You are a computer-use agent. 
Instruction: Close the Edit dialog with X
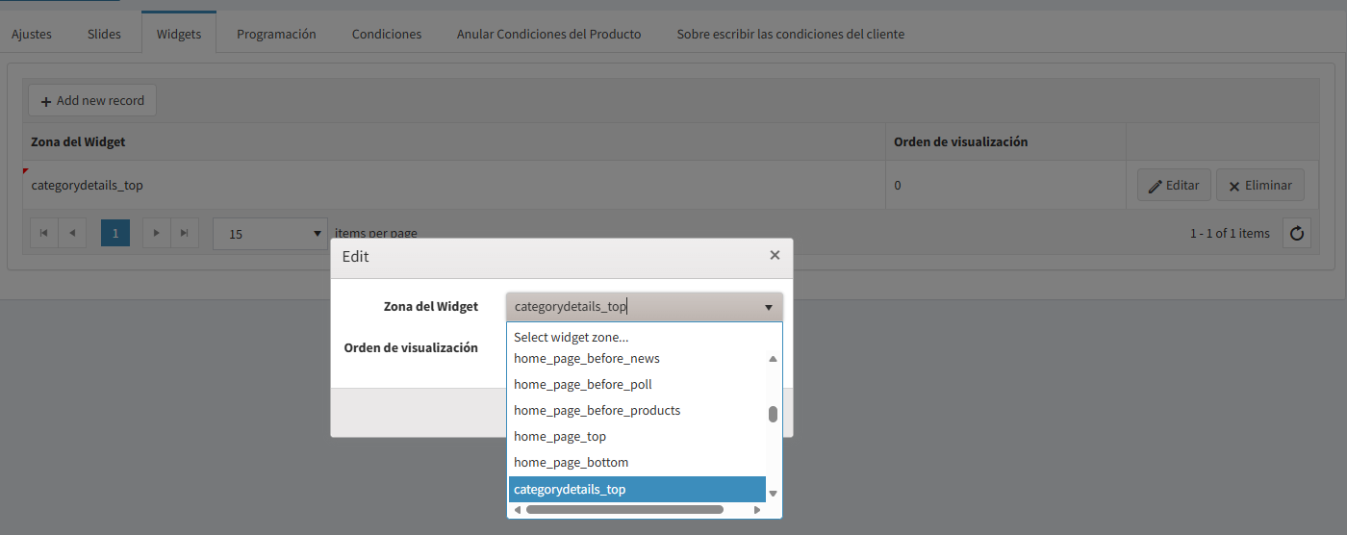click(x=775, y=256)
